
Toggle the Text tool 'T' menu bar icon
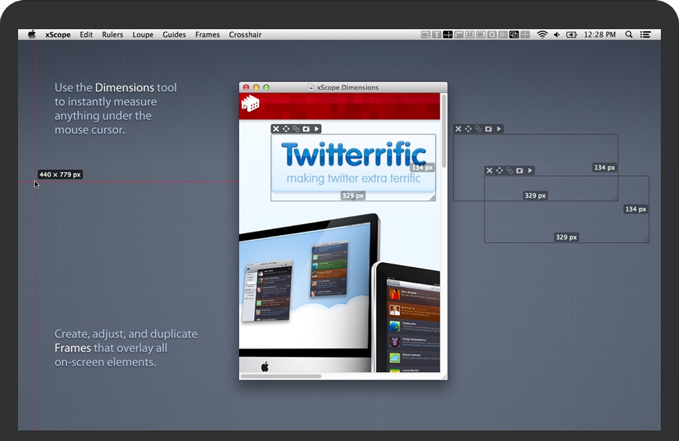pyautogui.click(x=437, y=34)
